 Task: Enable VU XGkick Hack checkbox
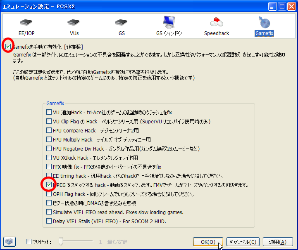(x=49, y=158)
